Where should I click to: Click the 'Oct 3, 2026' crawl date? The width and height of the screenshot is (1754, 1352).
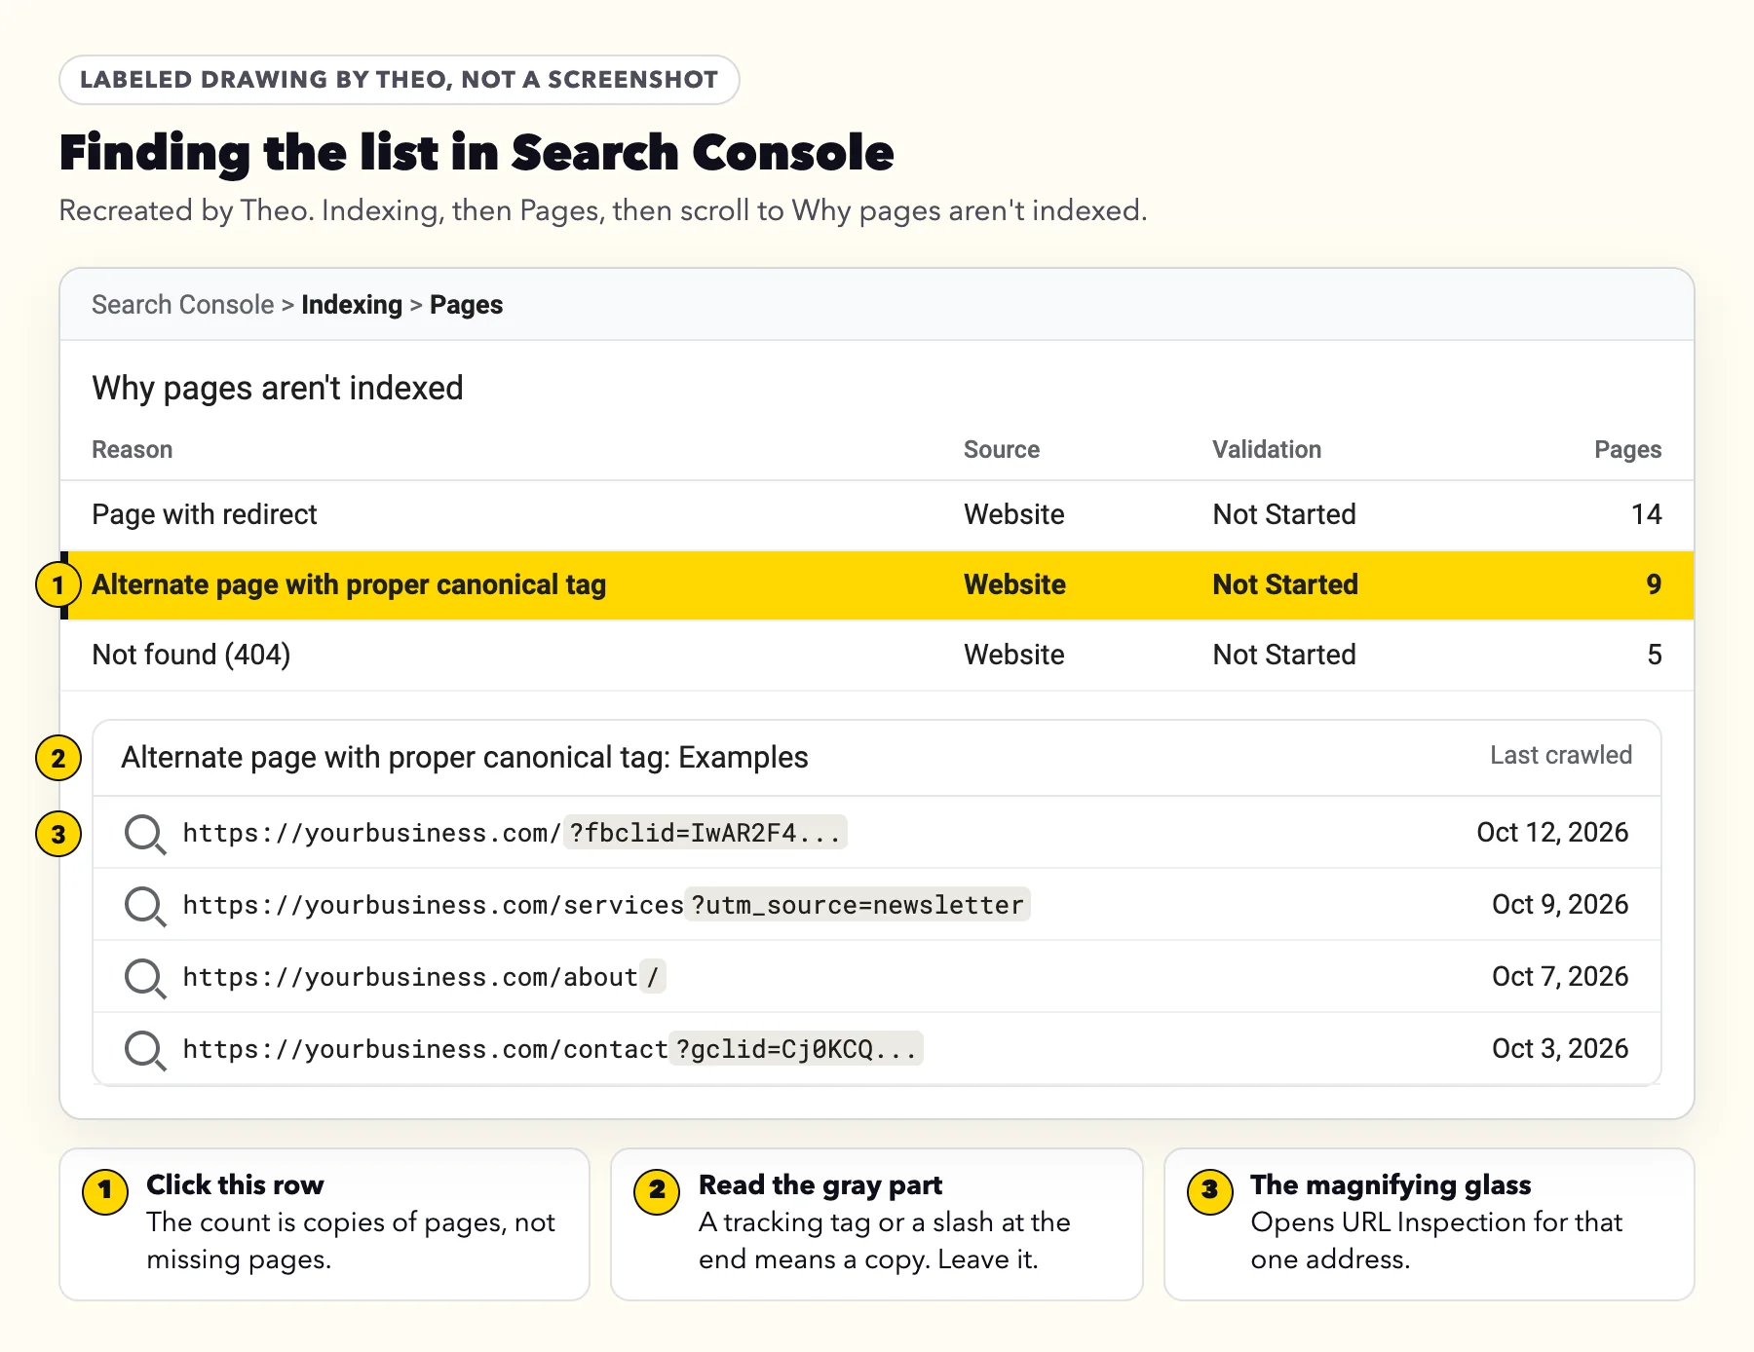pos(1560,1048)
